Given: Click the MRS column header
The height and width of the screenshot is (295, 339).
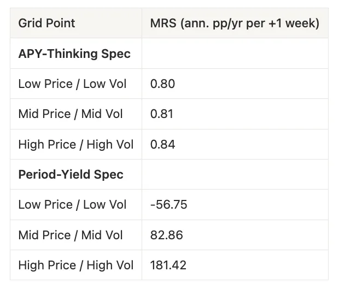Looking at the screenshot, I should pos(235,23).
